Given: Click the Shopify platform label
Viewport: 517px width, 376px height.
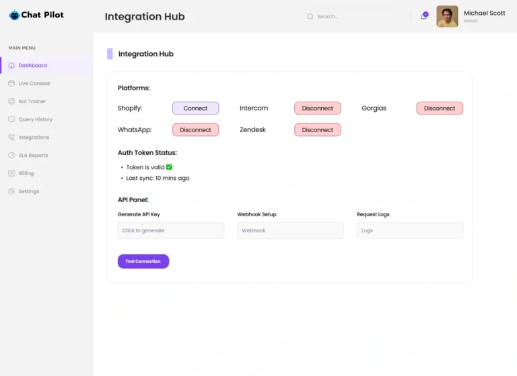Looking at the screenshot, I should tap(130, 108).
